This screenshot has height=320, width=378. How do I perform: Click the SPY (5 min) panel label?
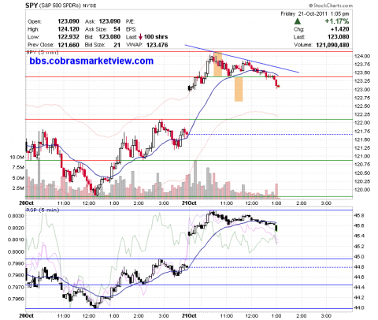point(43,52)
